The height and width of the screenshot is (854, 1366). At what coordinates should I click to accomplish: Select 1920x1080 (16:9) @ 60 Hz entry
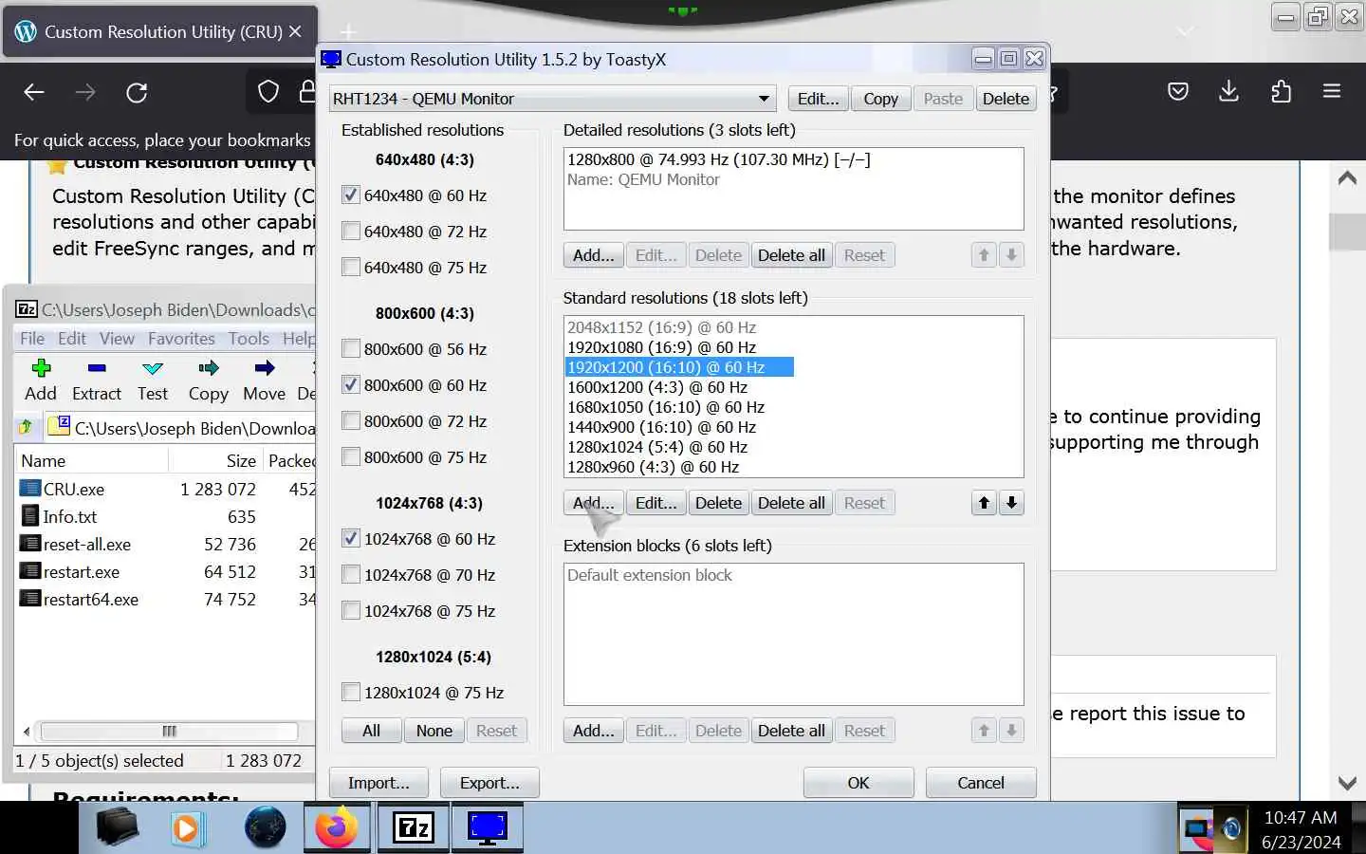click(661, 347)
